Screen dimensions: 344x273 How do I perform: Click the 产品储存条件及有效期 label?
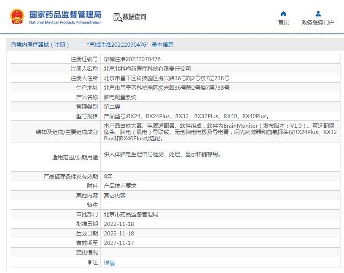(x=71, y=177)
